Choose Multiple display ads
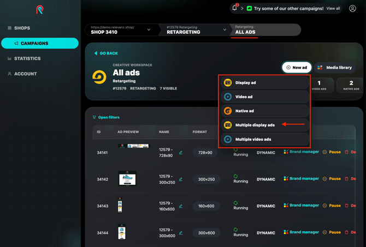The width and height of the screenshot is (366, 247). 265,125
